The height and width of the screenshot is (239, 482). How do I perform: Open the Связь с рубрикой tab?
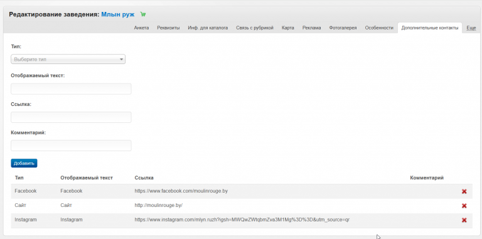click(x=255, y=28)
